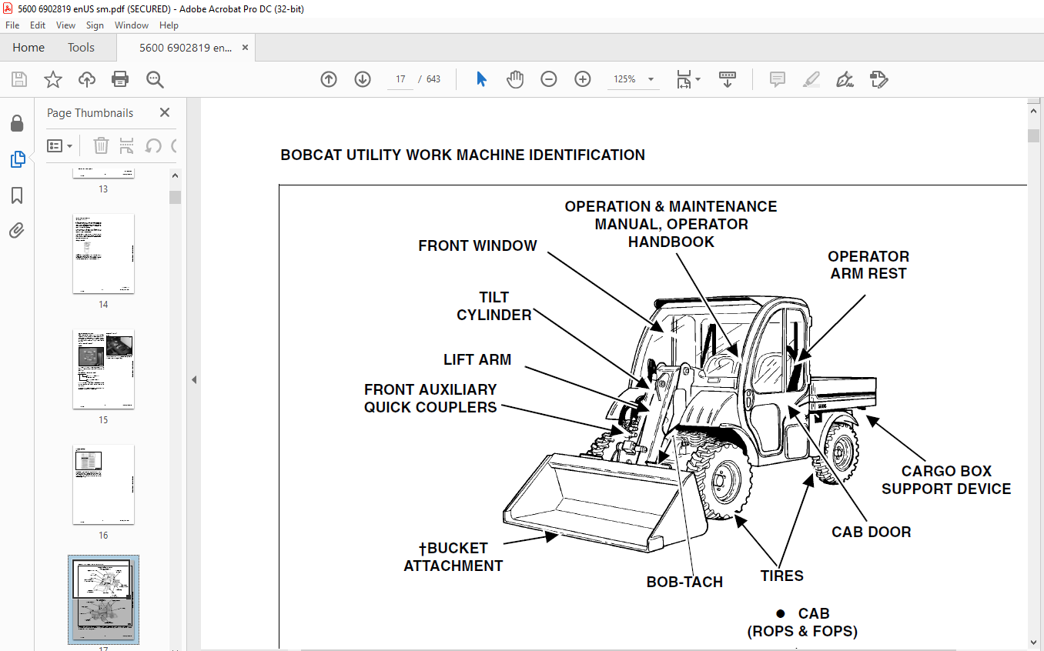This screenshot has height=651, width=1044.
Task: Click the BOB-TACH label
Action: (684, 582)
